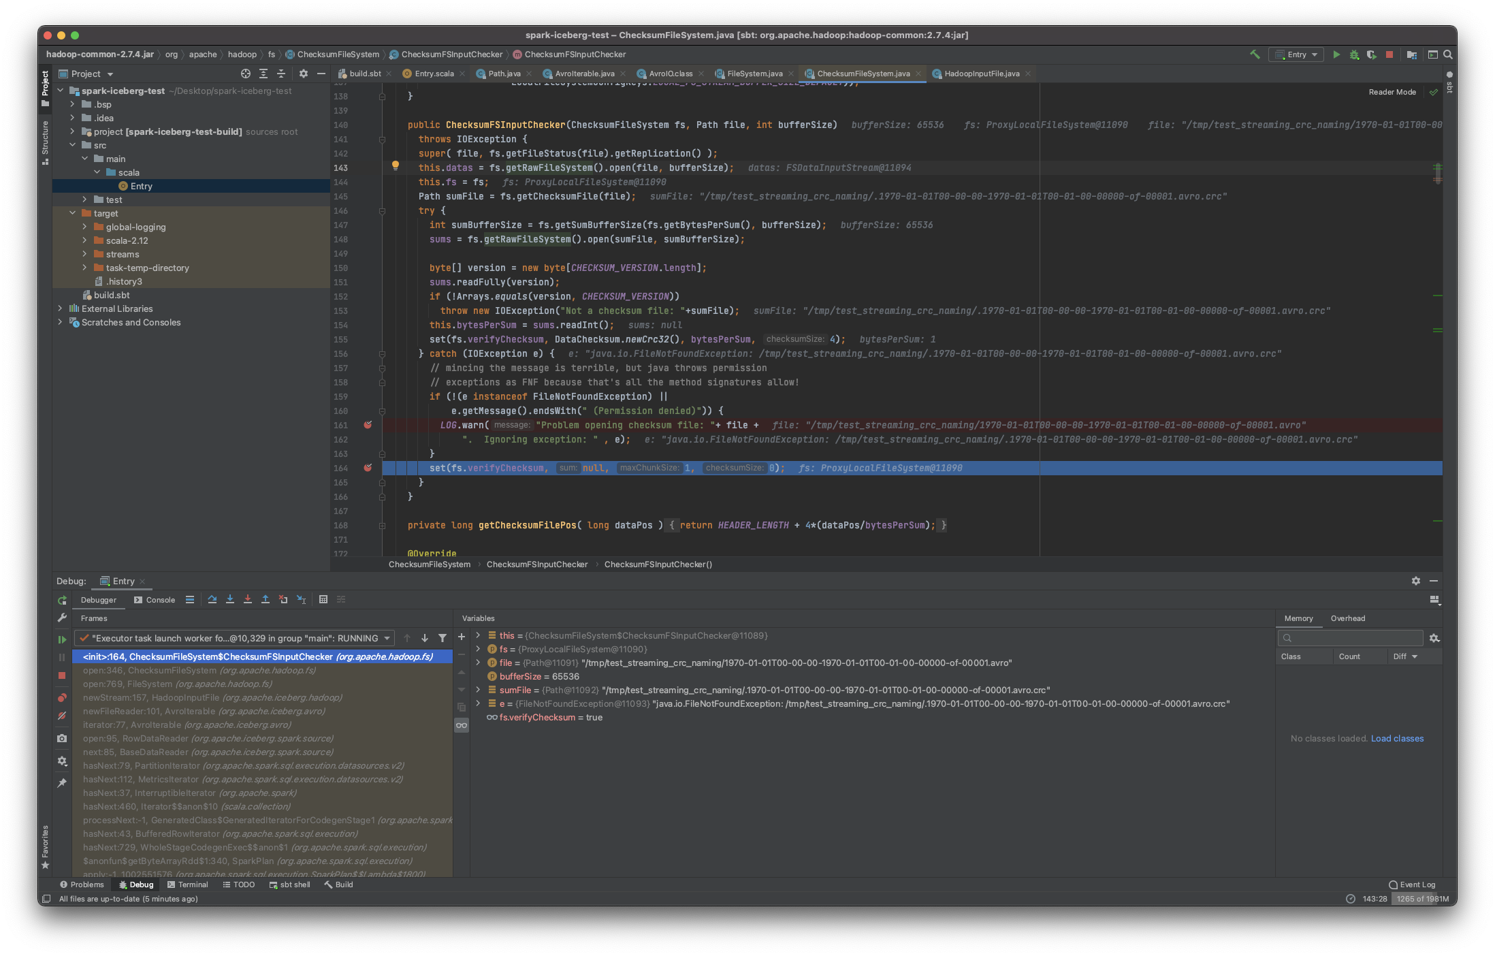Click the Step Over debugger icon
Viewport: 1495px width, 956px height.
click(x=212, y=599)
